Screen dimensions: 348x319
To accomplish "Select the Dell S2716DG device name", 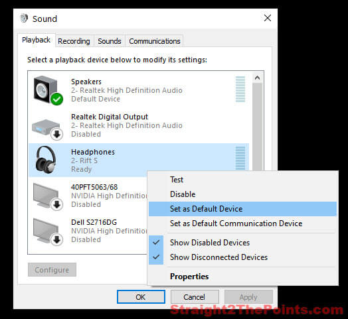I will (x=94, y=222).
